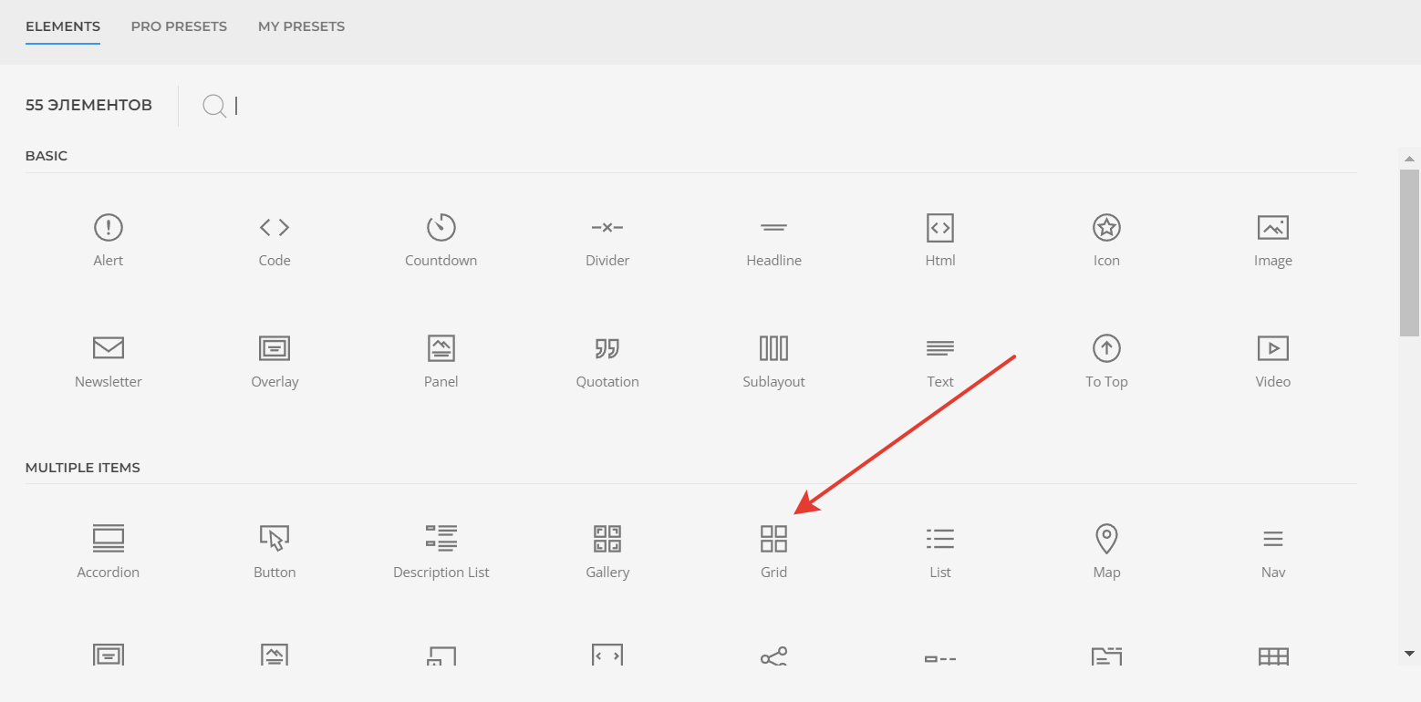Choose the Accordion element
Viewport: 1421px width, 702px height.
[109, 552]
